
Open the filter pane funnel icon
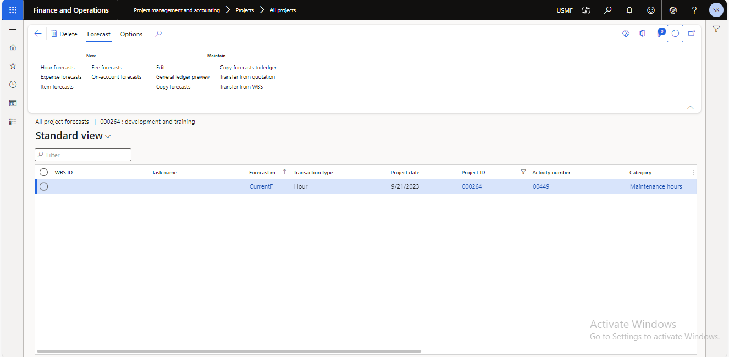coord(716,29)
